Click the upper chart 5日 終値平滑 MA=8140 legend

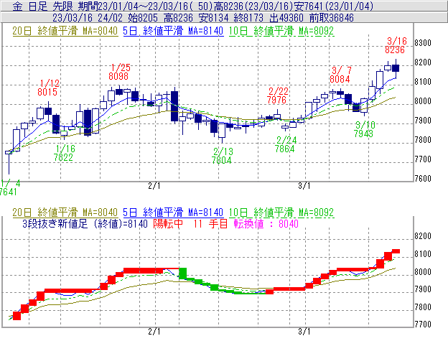[x=173, y=31]
